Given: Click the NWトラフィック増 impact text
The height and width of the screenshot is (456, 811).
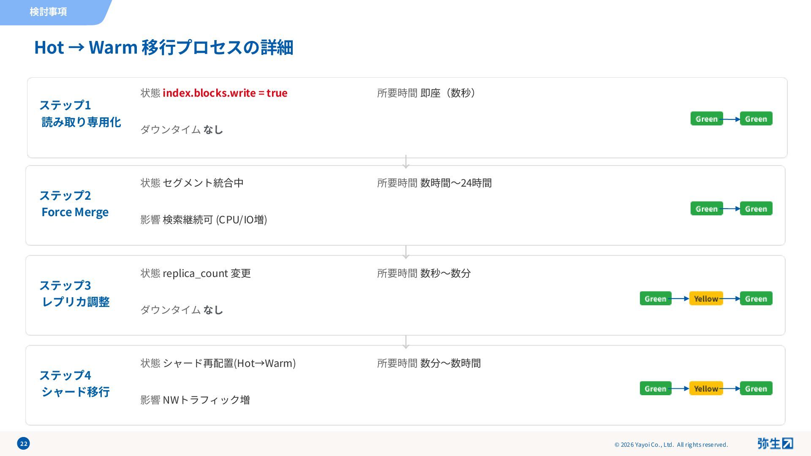Looking at the screenshot, I should (x=206, y=400).
